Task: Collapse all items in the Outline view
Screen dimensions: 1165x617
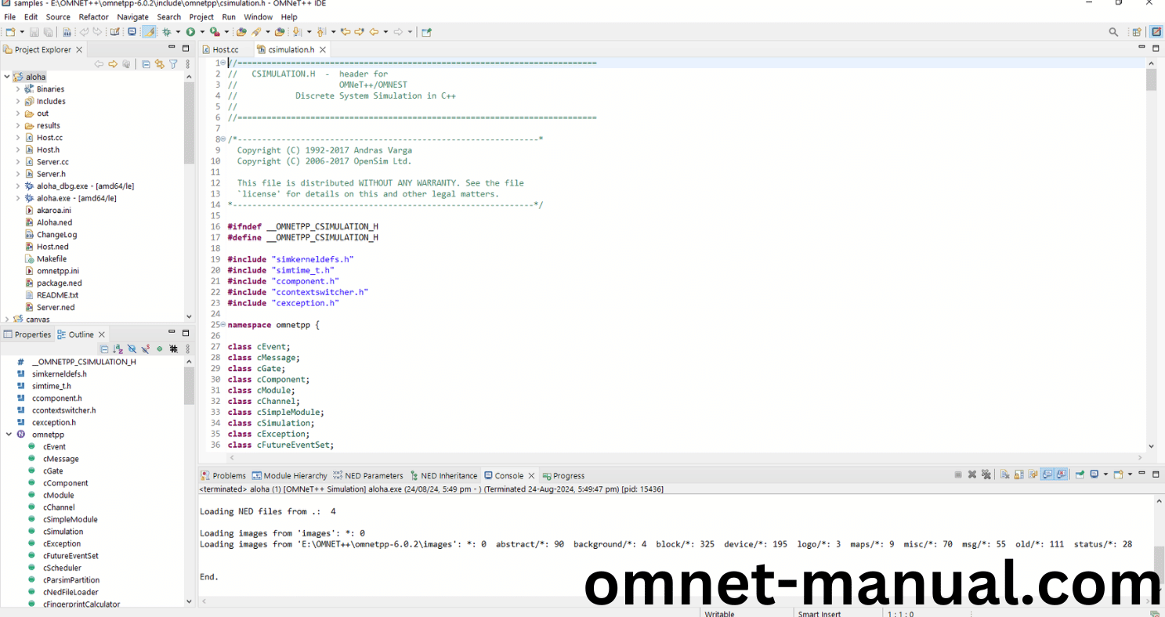Action: pyautogui.click(x=104, y=349)
